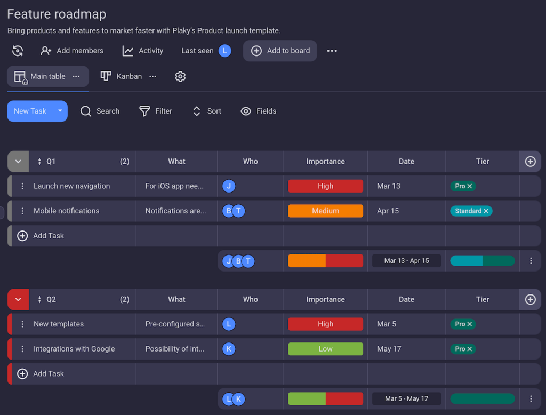
Task: Open board settings via the gear icon
Action: 180,76
